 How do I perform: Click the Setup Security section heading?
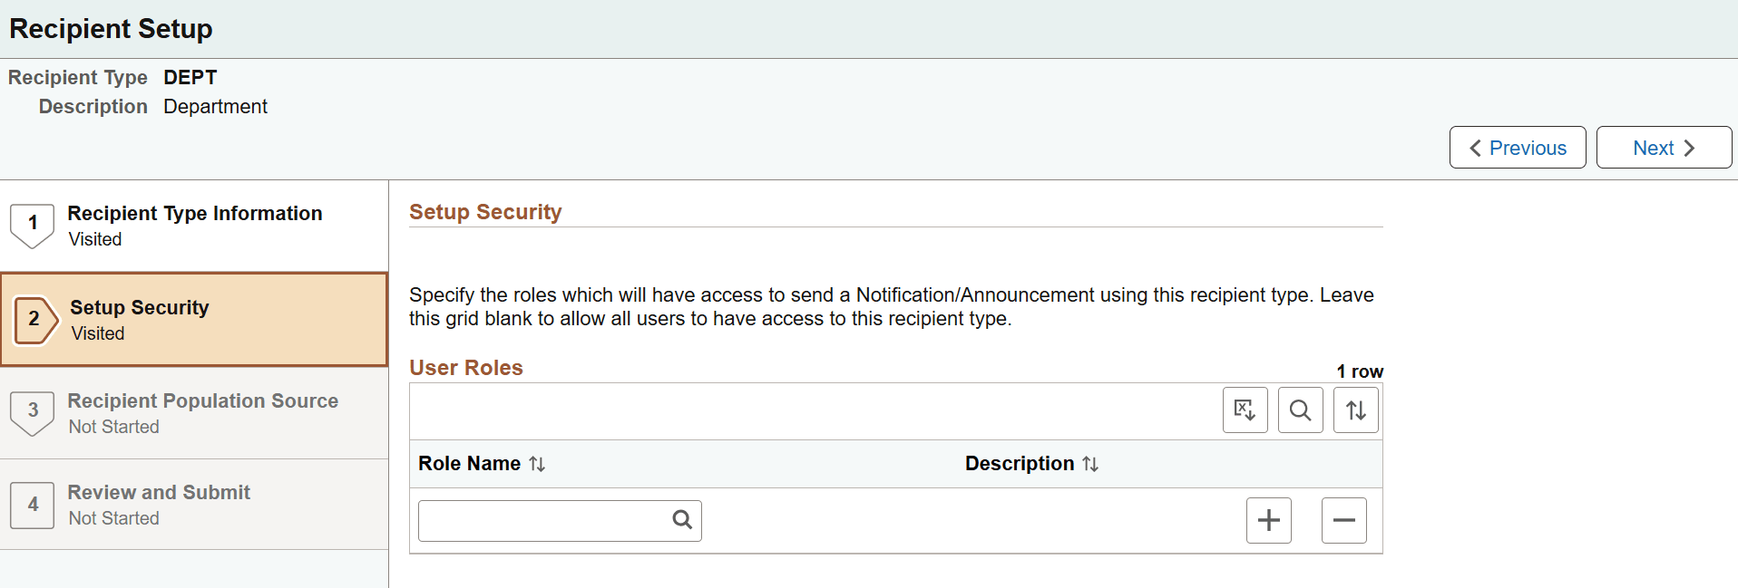[x=485, y=211]
